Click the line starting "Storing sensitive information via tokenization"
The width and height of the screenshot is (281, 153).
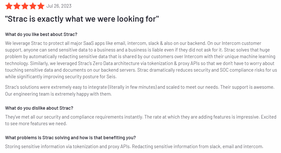134,147
